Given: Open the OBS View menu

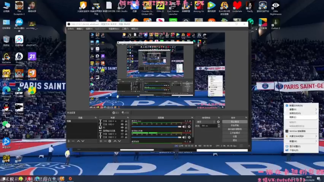Looking at the screenshot, I should (x=89, y=29).
